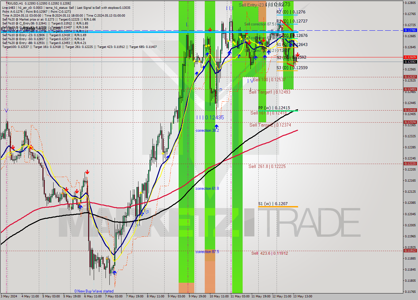Click the 'I I I 0.12435' wave label
Screen dimensions: 418x300
coord(210,117)
